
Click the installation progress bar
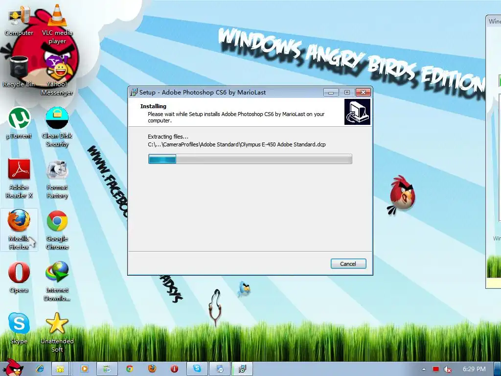tap(250, 159)
